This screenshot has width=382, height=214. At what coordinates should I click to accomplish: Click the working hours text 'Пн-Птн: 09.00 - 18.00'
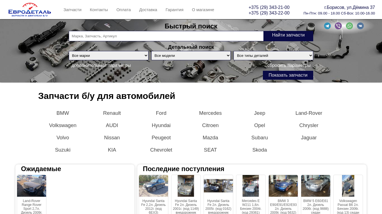click(x=322, y=13)
